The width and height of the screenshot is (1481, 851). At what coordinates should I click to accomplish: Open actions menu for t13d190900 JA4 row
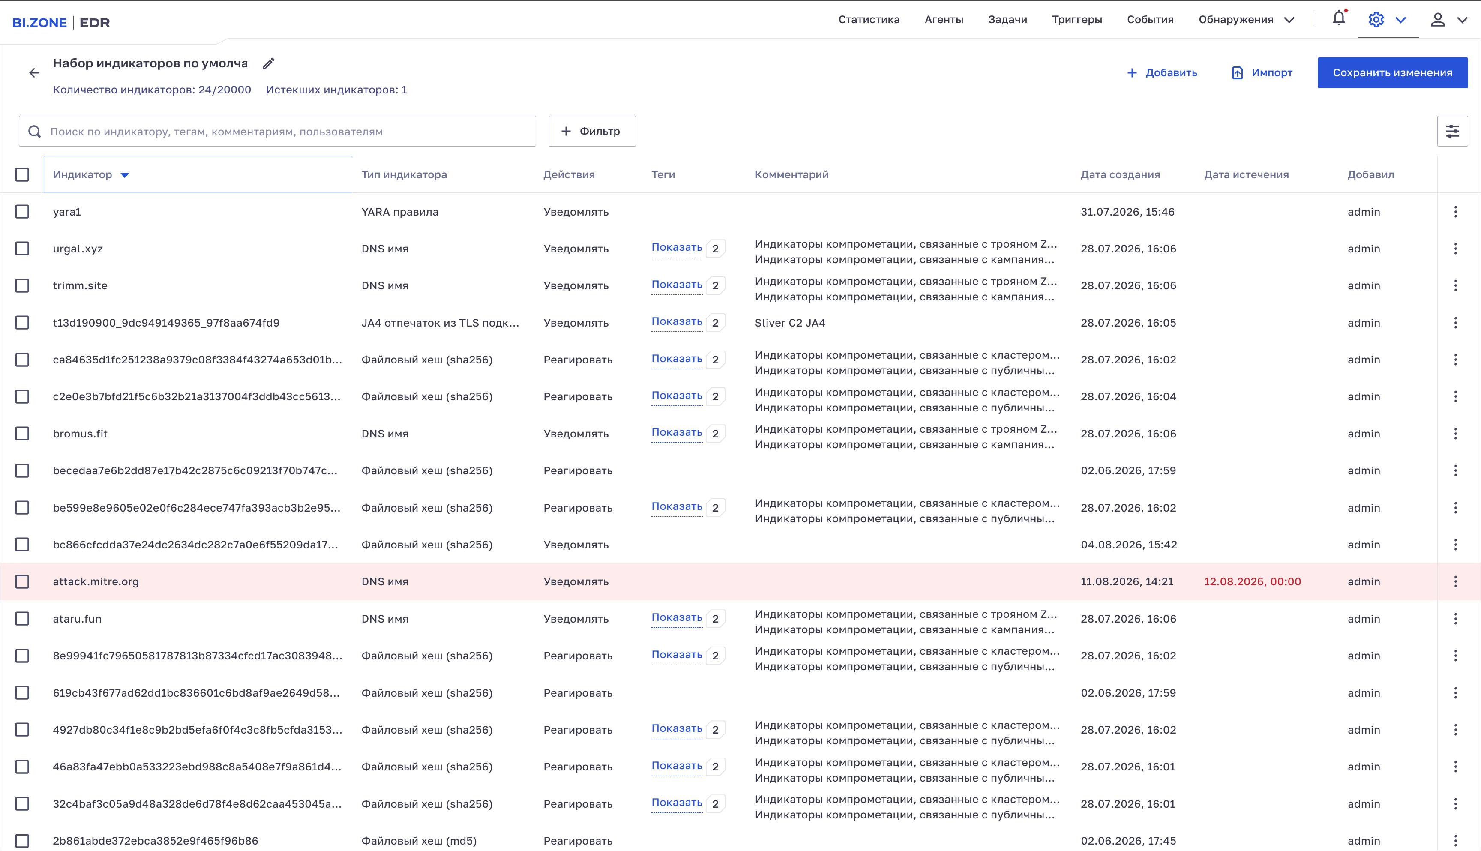(1455, 323)
